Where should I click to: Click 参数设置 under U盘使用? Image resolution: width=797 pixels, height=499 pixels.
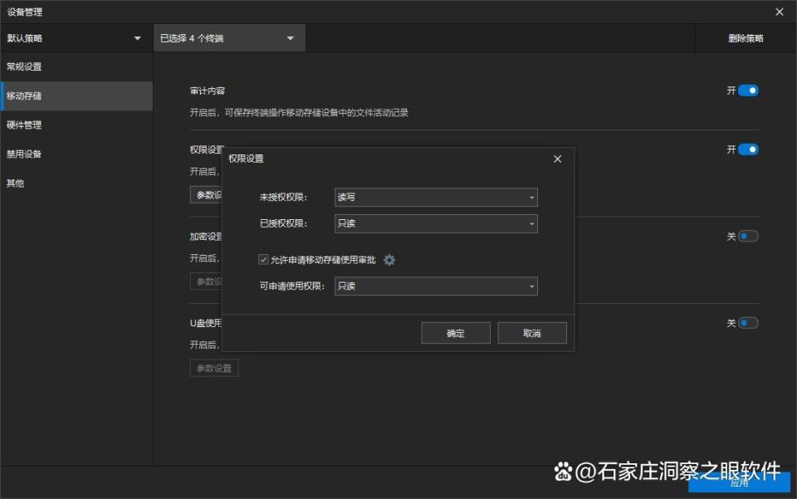[x=214, y=368]
